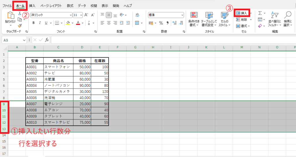Open Cell Styles (セルのスタイル)
The height and width of the screenshot is (157, 296).
224,19
